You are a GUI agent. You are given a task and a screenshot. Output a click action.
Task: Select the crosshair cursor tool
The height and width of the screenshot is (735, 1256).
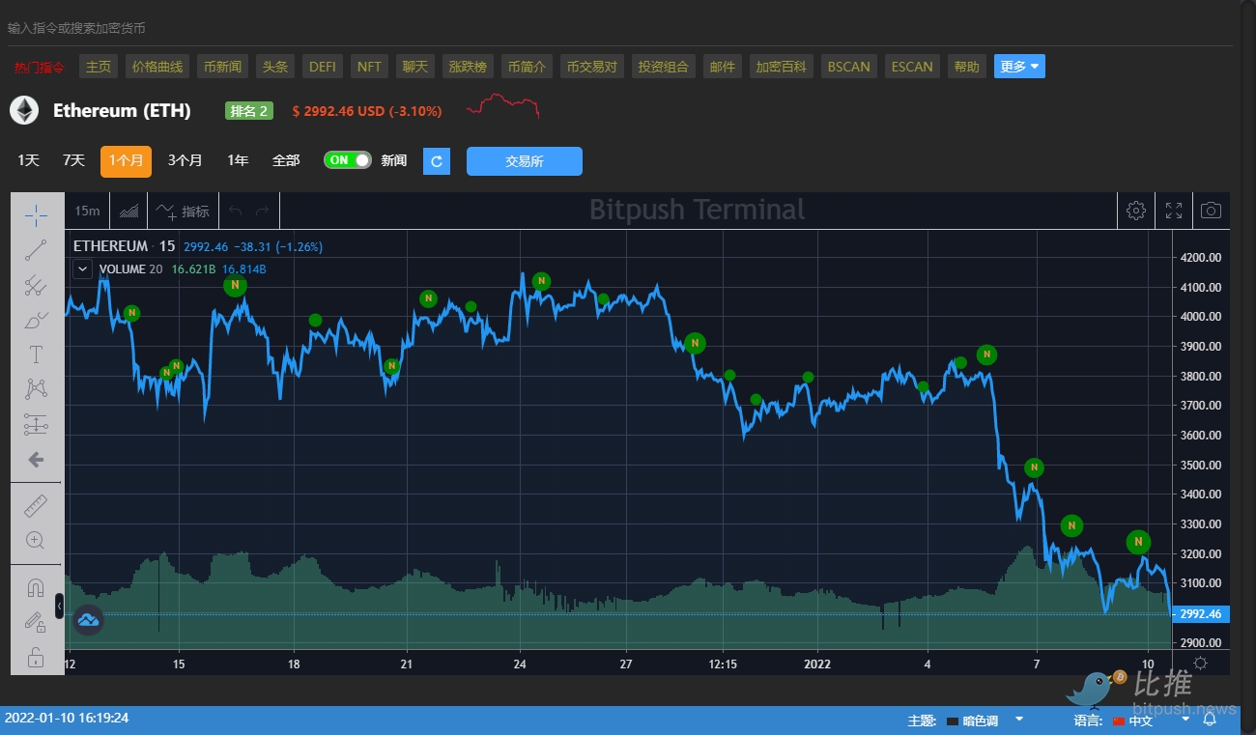tap(36, 214)
